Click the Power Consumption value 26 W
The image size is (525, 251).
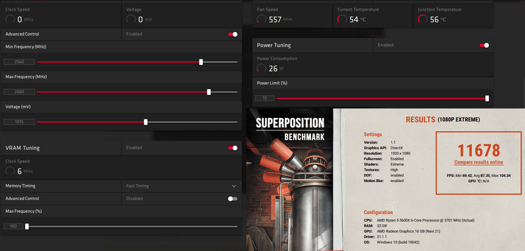pyautogui.click(x=276, y=69)
